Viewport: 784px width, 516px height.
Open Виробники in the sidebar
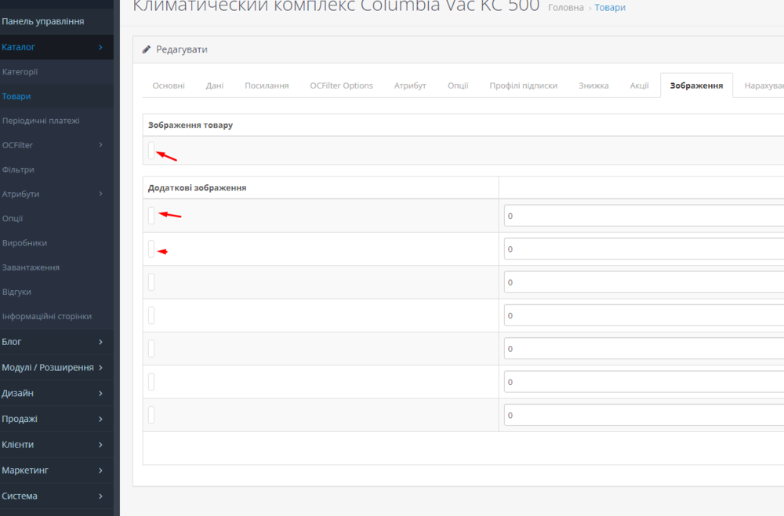(x=24, y=243)
